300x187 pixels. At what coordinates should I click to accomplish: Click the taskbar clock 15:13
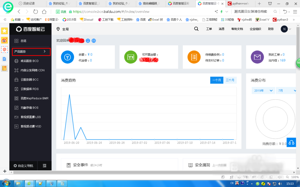(290, 184)
